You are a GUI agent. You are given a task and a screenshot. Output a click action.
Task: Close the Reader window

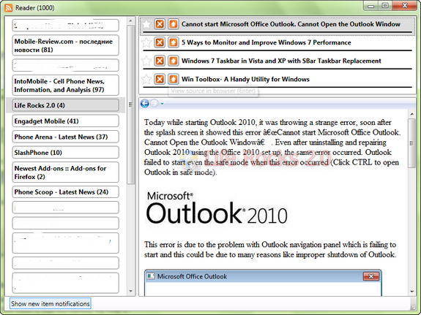click(x=405, y=6)
